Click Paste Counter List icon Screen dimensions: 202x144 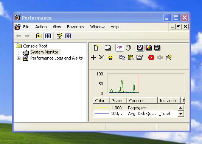(131, 57)
